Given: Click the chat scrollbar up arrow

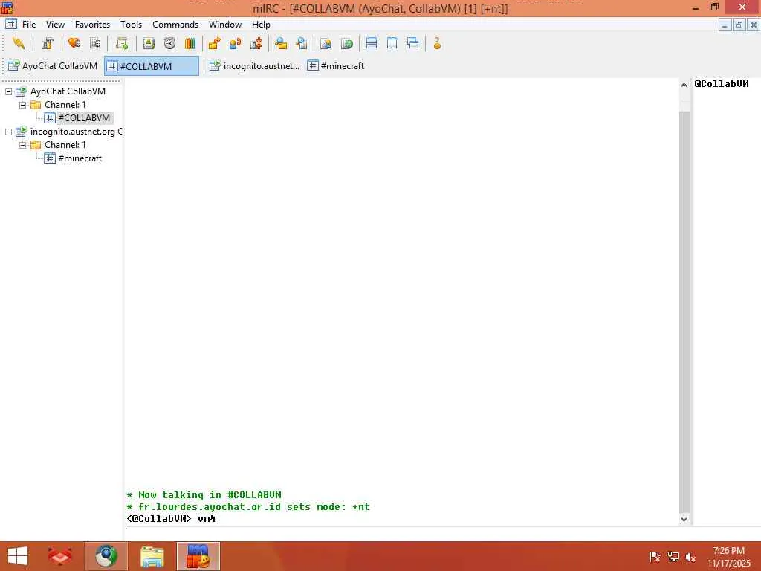Looking at the screenshot, I should [684, 85].
